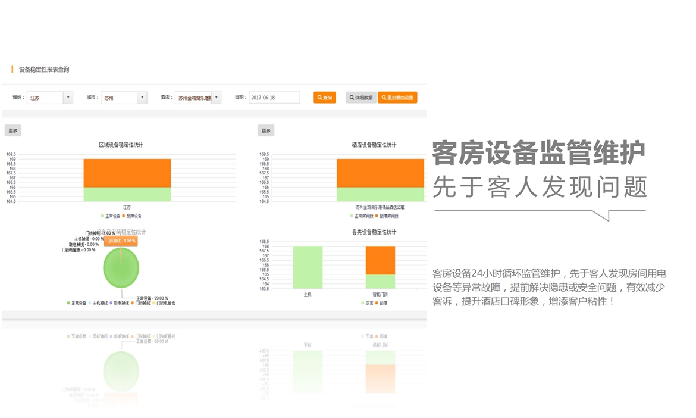Open 详细数据 detailed data view
The image size is (696, 418).
coord(360,98)
